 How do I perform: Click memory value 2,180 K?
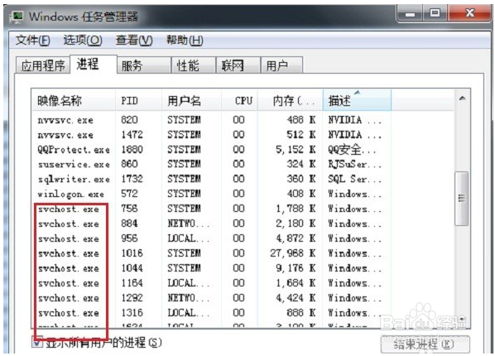[x=296, y=224]
